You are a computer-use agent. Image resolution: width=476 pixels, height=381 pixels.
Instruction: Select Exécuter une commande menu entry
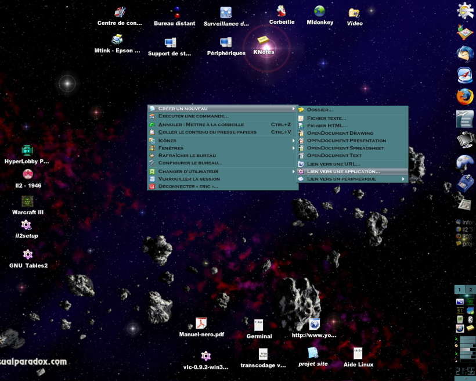(223, 116)
